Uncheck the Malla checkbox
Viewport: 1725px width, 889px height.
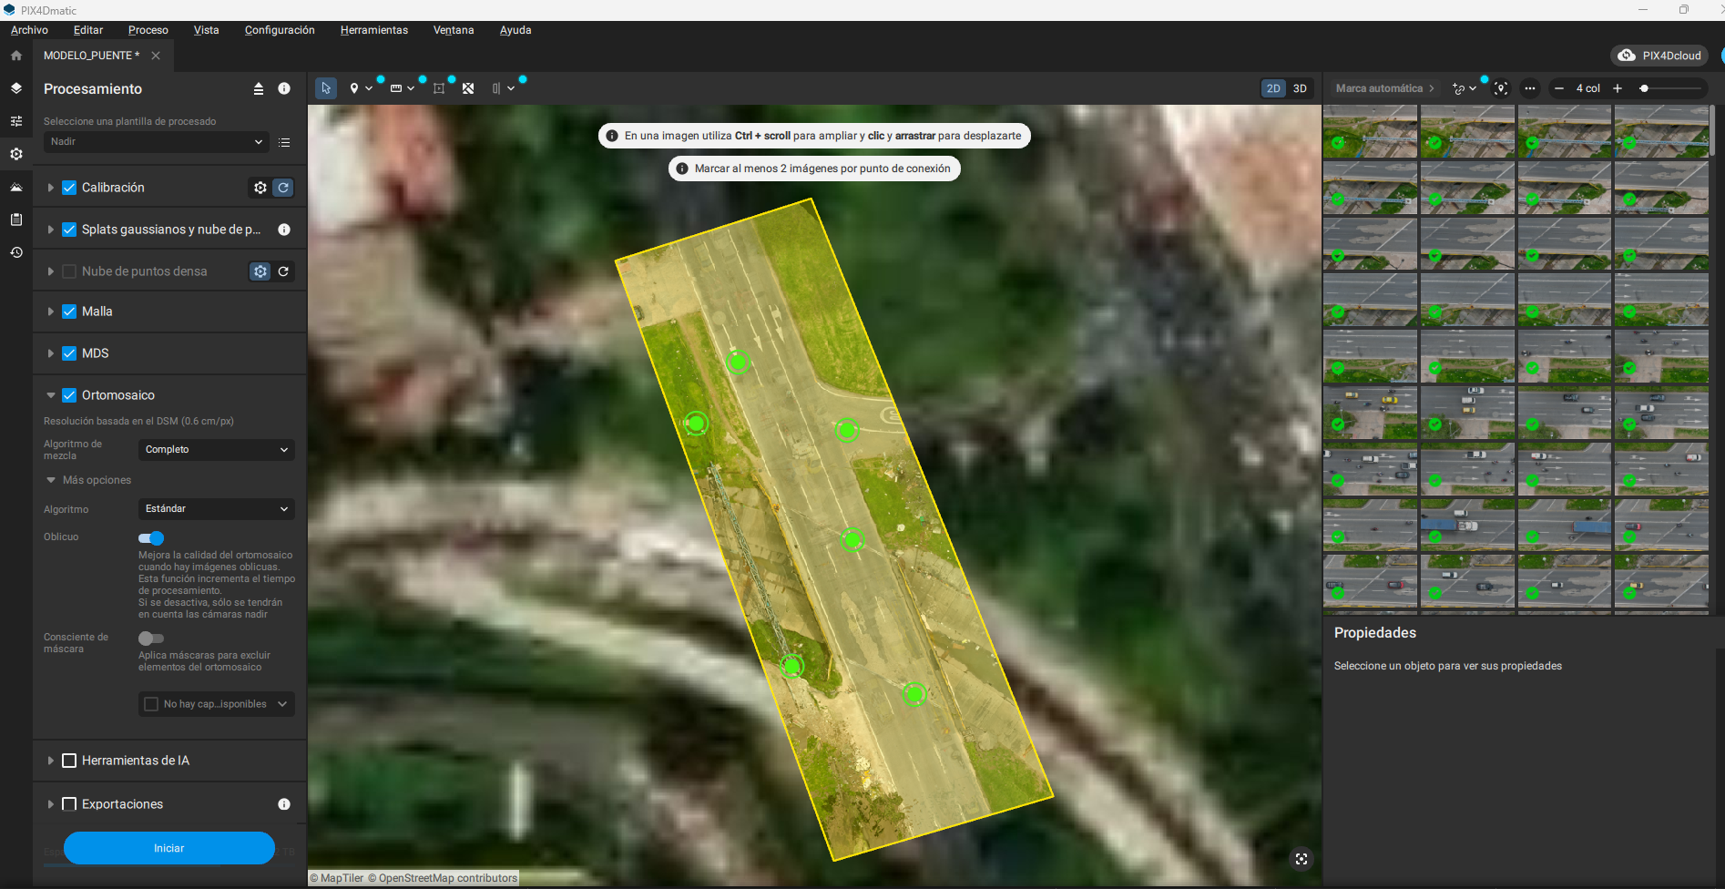[69, 312]
